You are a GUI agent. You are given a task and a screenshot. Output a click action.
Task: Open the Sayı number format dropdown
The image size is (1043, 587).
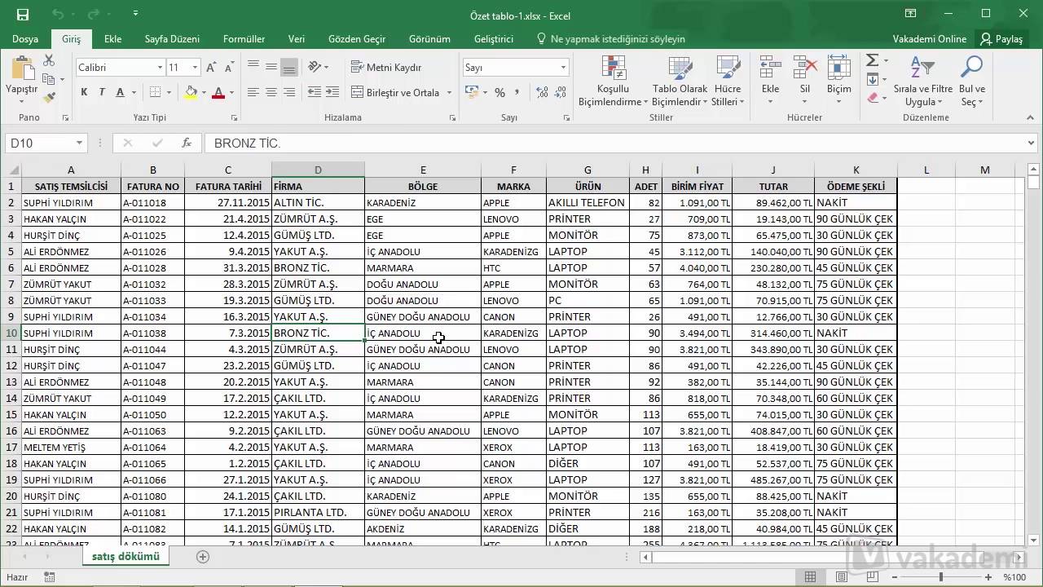pyautogui.click(x=563, y=68)
